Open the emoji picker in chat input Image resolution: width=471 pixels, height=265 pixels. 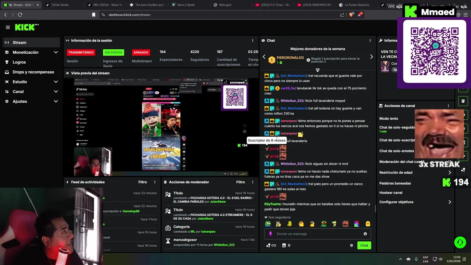pyautogui.click(x=365, y=234)
